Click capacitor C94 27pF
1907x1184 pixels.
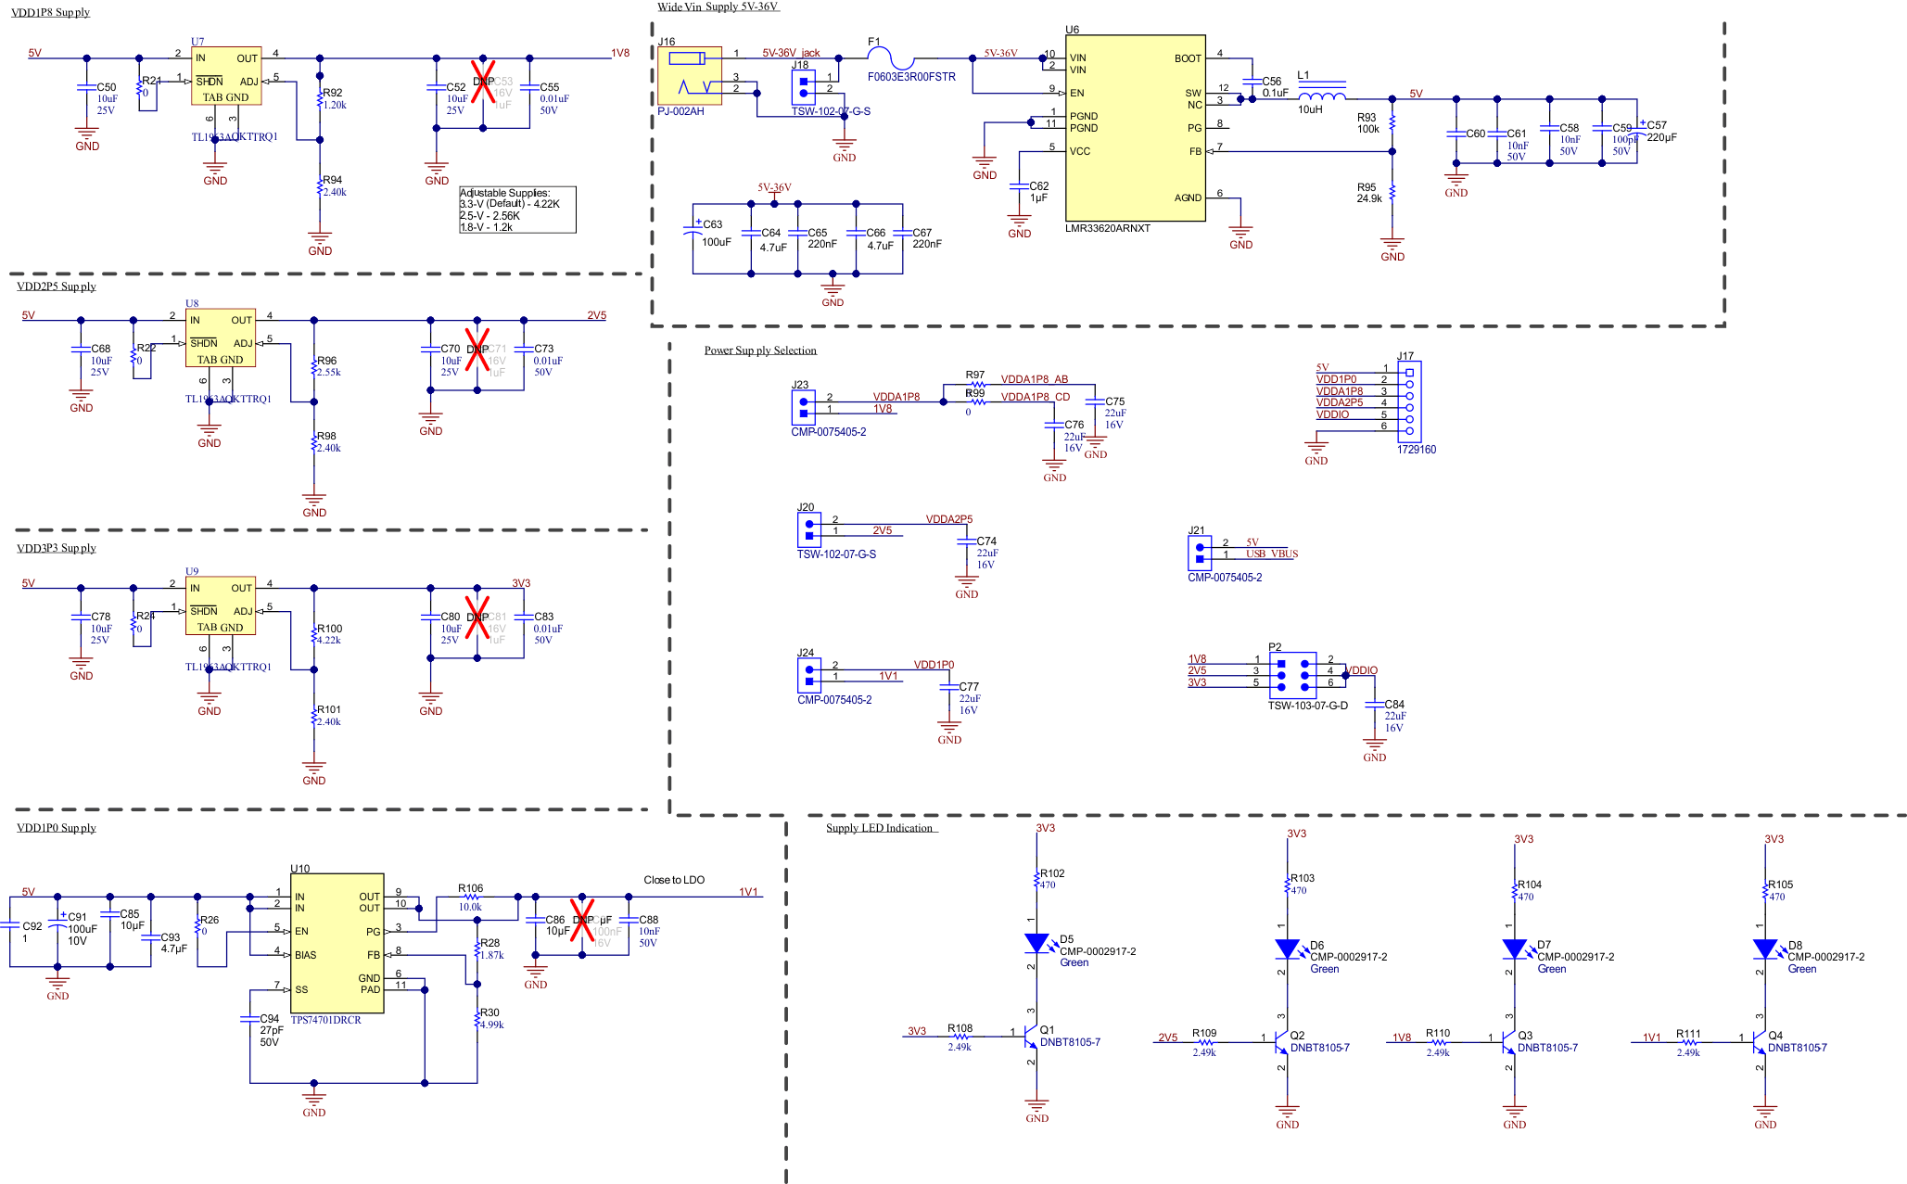[x=250, y=1020]
